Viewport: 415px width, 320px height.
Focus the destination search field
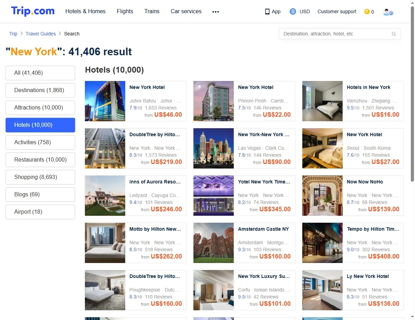click(x=340, y=34)
